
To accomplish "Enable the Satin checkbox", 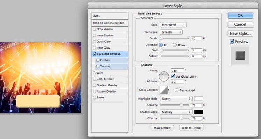I will [x=94, y=73].
